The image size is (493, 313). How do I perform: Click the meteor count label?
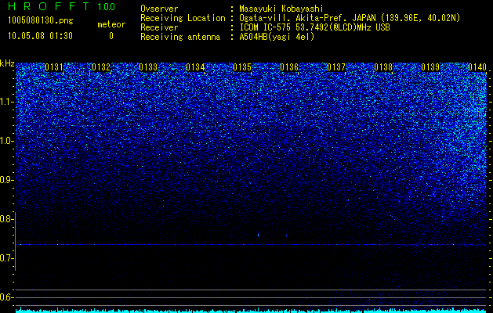111,24
